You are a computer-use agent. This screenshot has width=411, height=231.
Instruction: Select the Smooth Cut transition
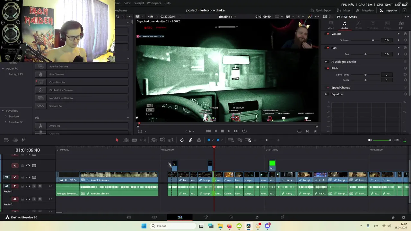point(82,106)
